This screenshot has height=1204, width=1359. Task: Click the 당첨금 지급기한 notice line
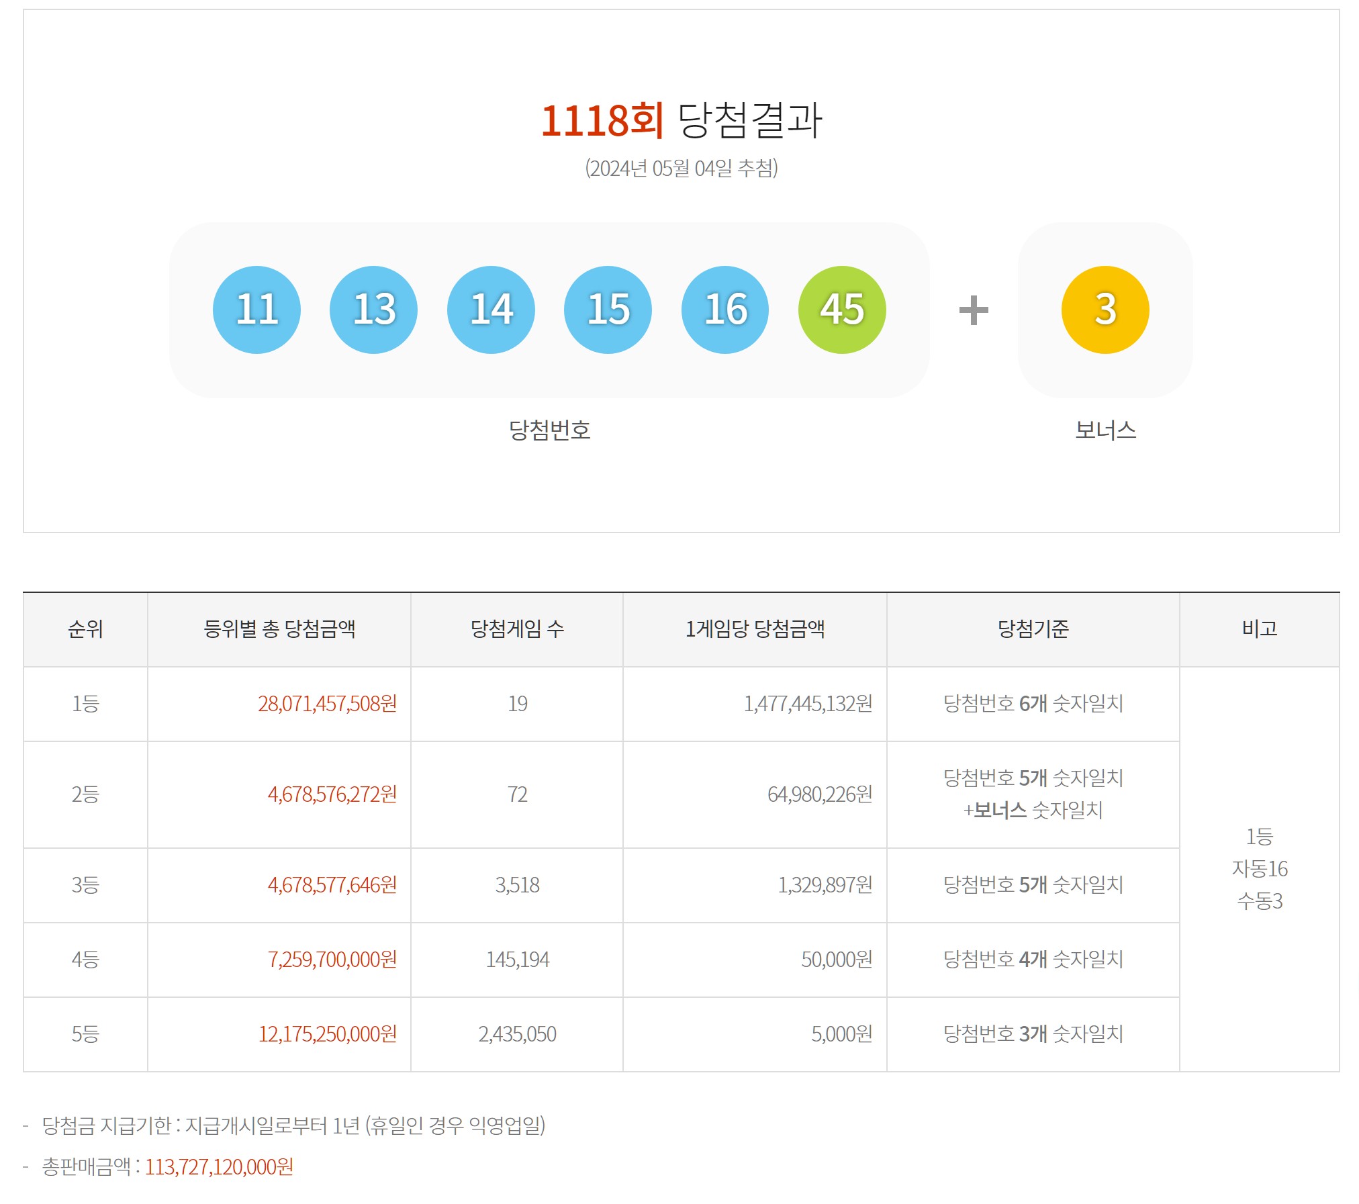click(293, 1125)
